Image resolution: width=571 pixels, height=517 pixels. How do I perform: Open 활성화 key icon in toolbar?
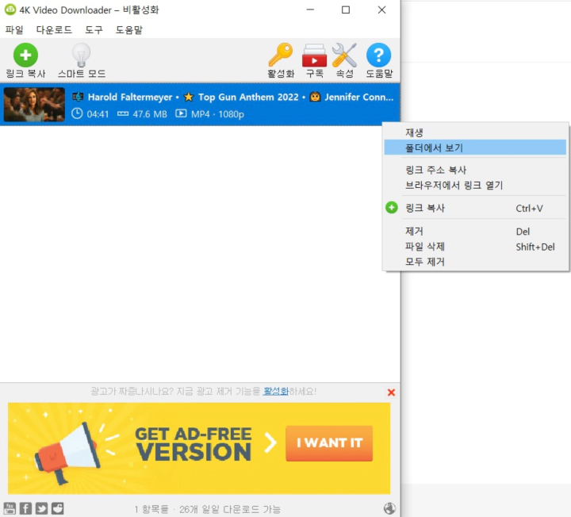(x=281, y=55)
